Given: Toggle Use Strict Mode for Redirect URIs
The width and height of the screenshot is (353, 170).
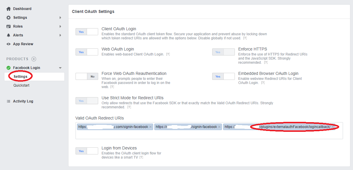Looking at the screenshot, I should pos(87,101).
